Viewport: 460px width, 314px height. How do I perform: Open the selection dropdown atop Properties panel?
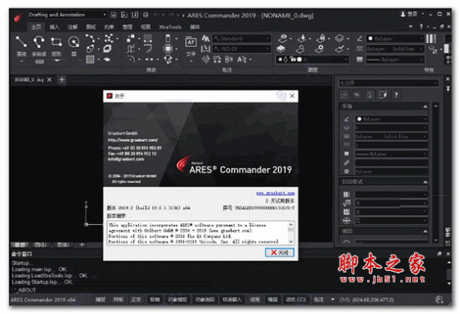click(389, 83)
